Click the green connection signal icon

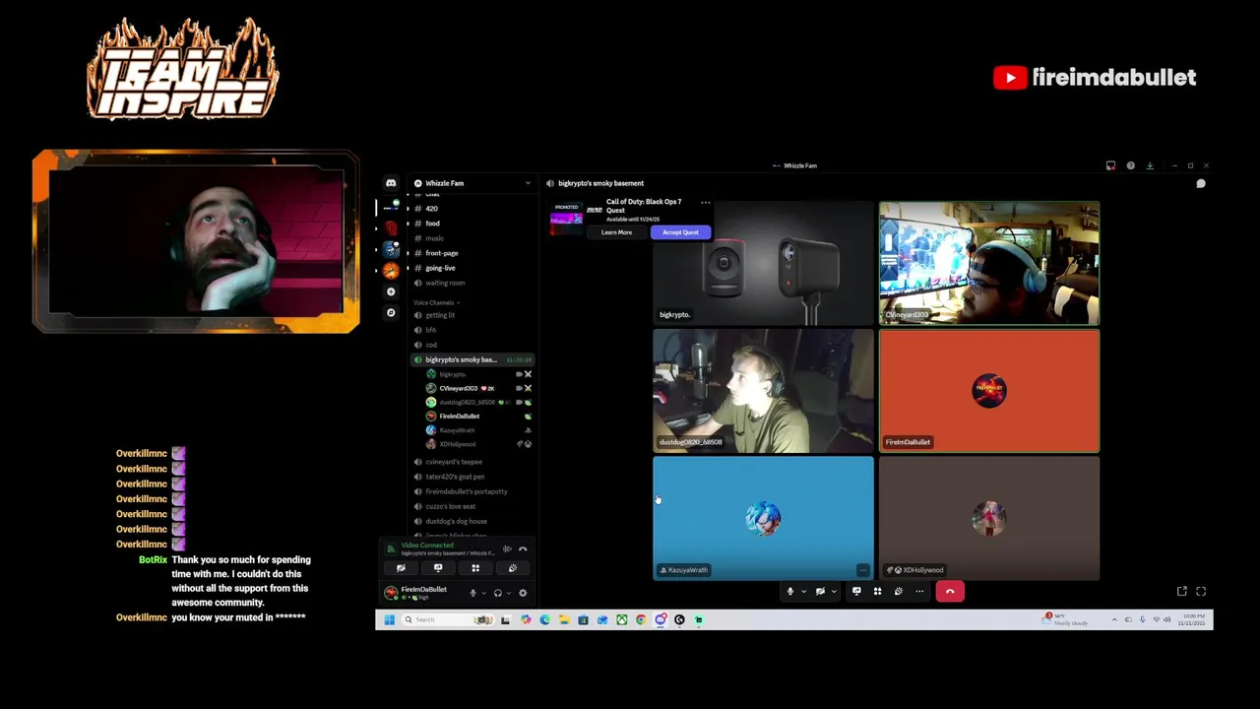pyautogui.click(x=391, y=548)
